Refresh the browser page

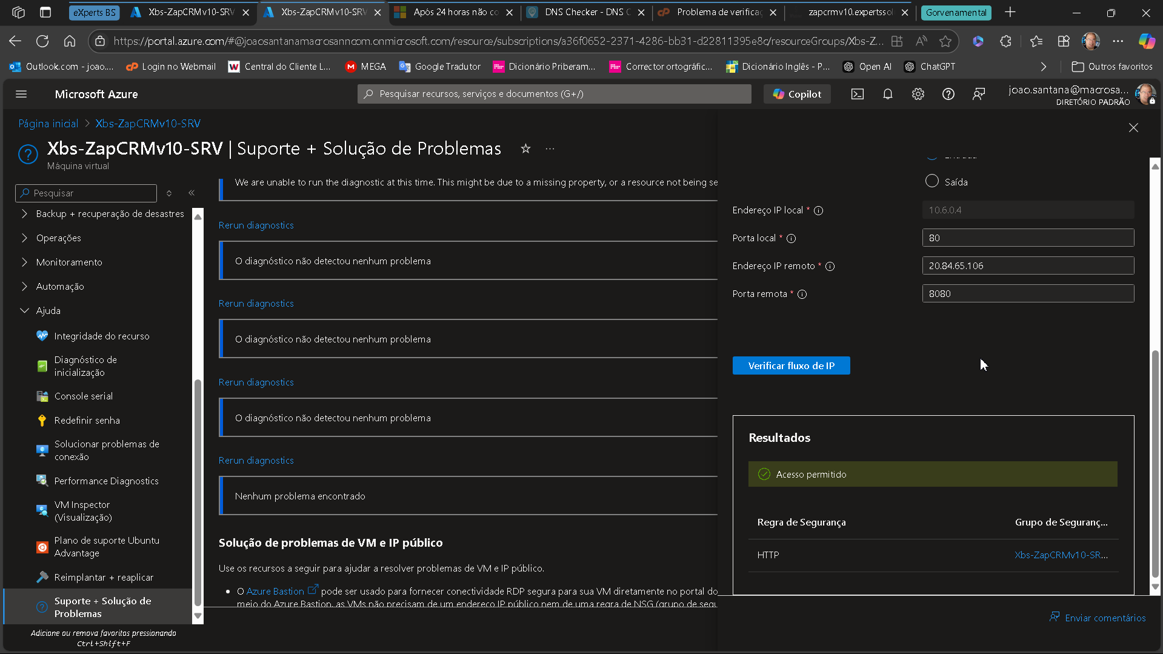[x=42, y=41]
